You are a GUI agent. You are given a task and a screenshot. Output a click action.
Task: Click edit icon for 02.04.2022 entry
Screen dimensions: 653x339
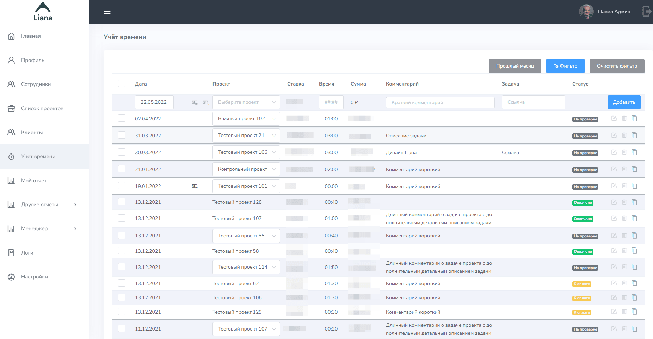point(614,119)
